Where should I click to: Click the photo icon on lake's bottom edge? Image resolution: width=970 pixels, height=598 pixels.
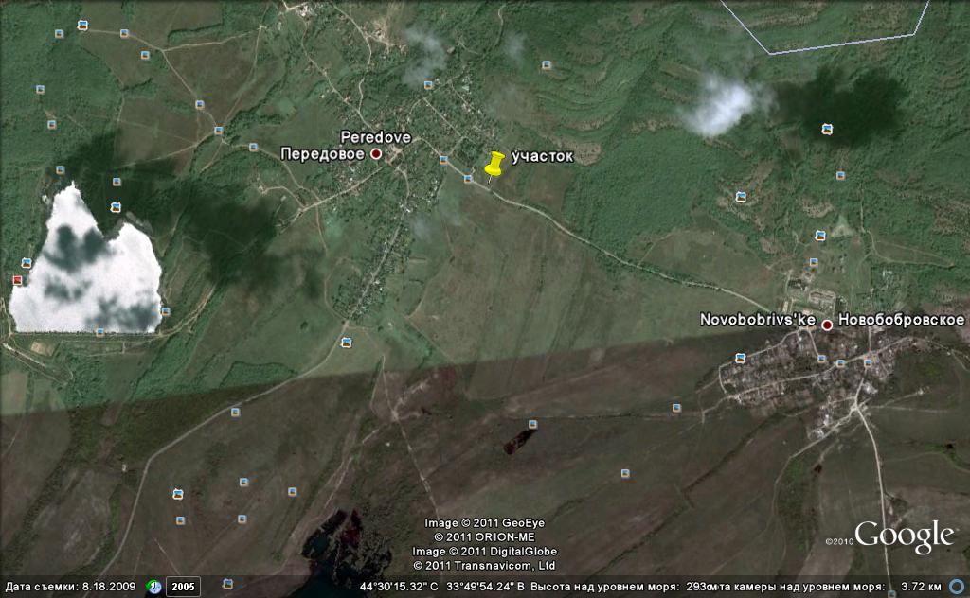pyautogui.click(x=99, y=332)
